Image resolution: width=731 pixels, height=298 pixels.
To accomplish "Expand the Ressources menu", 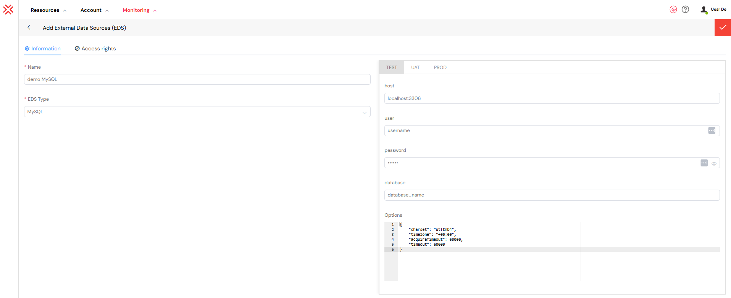I will coord(48,10).
